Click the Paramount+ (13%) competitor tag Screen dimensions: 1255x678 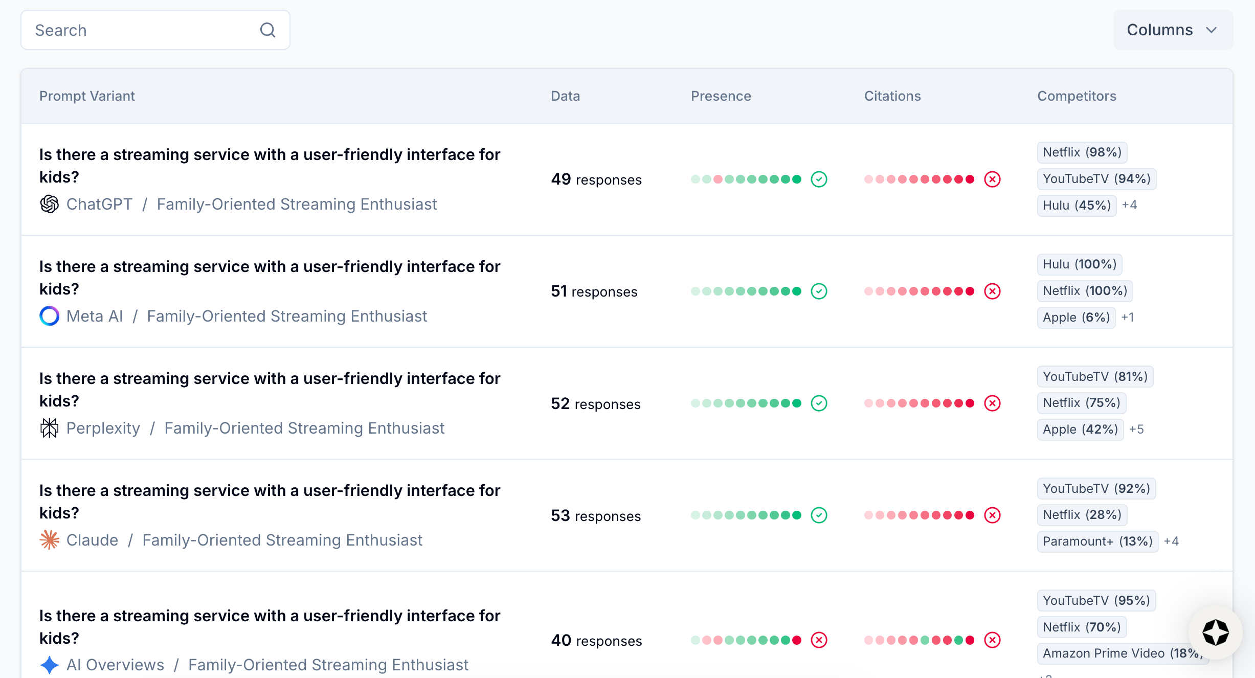point(1097,541)
